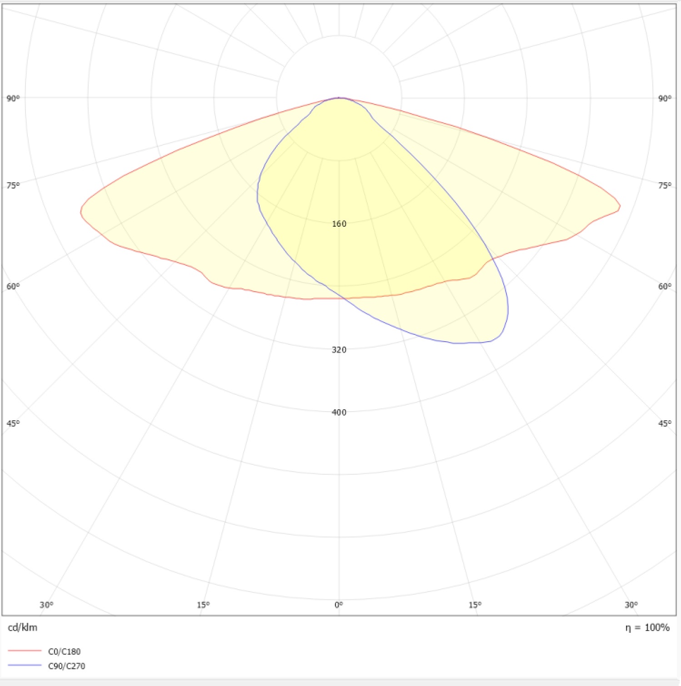Click the 400 intensity ring label
Screen dimensions: 681x686
pyautogui.click(x=339, y=412)
